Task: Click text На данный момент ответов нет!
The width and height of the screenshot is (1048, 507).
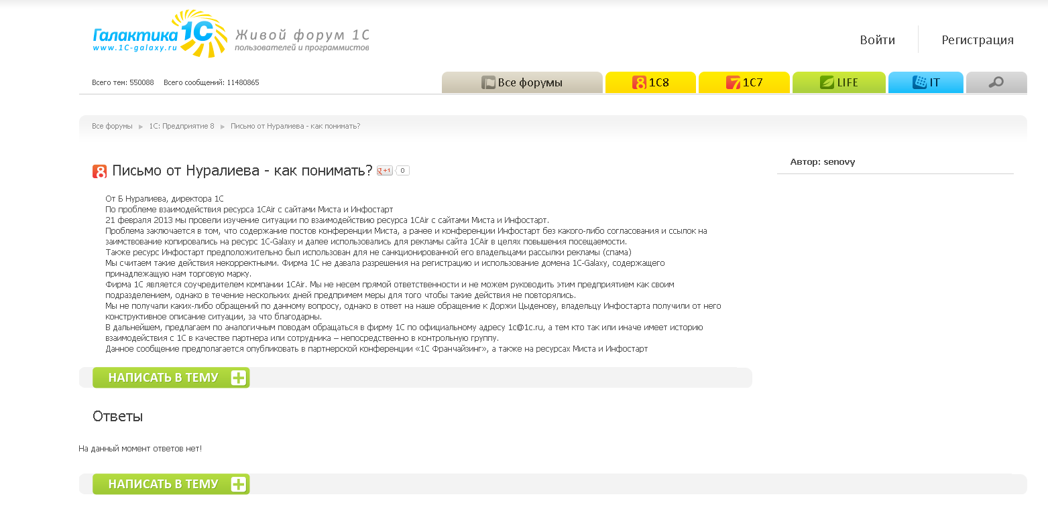Action: click(140, 449)
